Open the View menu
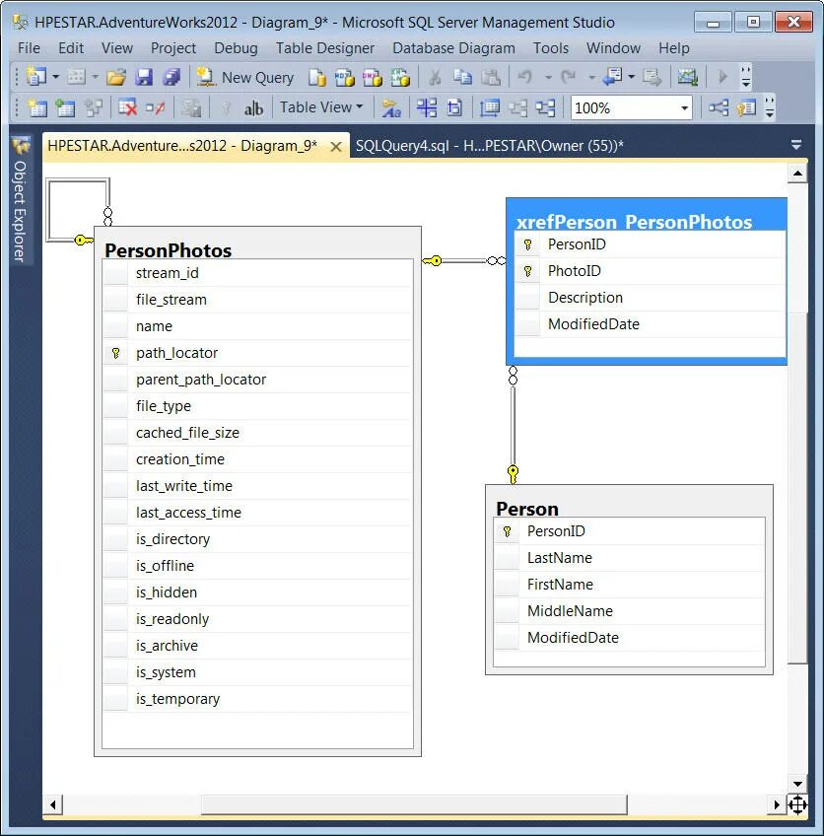Viewport: 824px width, 836px height. tap(116, 48)
